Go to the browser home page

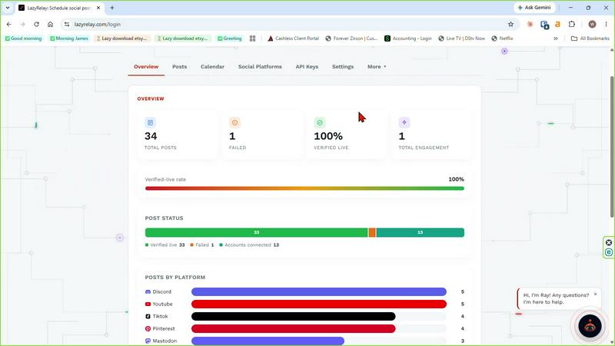50,25
